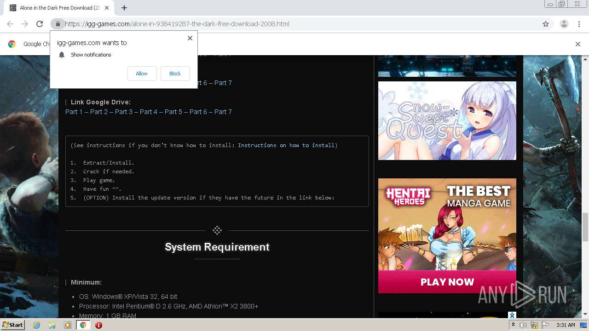Close the bottom ad with blue X
Screen dimensions: 589x331
512,315
